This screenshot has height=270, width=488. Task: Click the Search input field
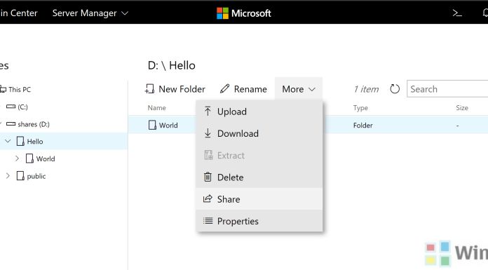point(447,89)
